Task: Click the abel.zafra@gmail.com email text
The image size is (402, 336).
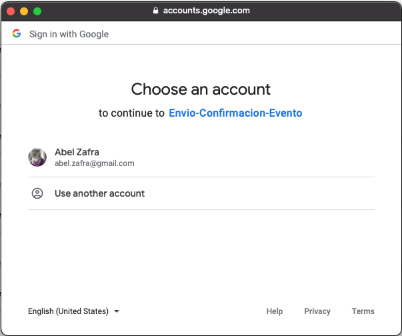Action: (95, 163)
